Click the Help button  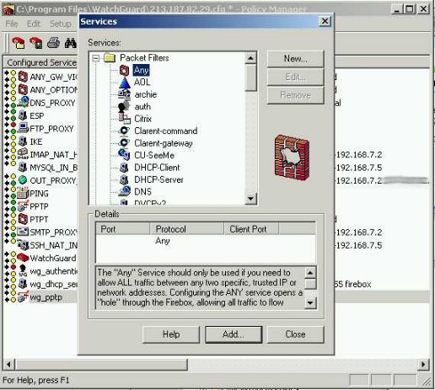click(171, 334)
